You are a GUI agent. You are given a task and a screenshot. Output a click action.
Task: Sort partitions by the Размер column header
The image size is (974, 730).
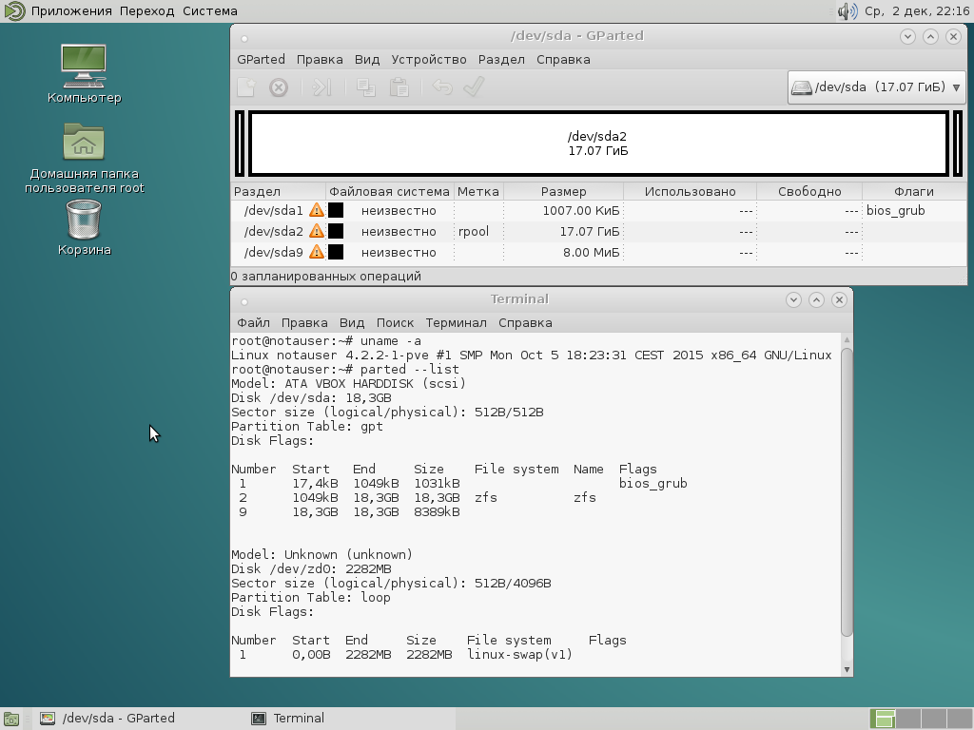[563, 191]
